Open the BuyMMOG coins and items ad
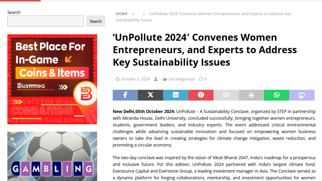The image size is (322, 181). pos(52,79)
